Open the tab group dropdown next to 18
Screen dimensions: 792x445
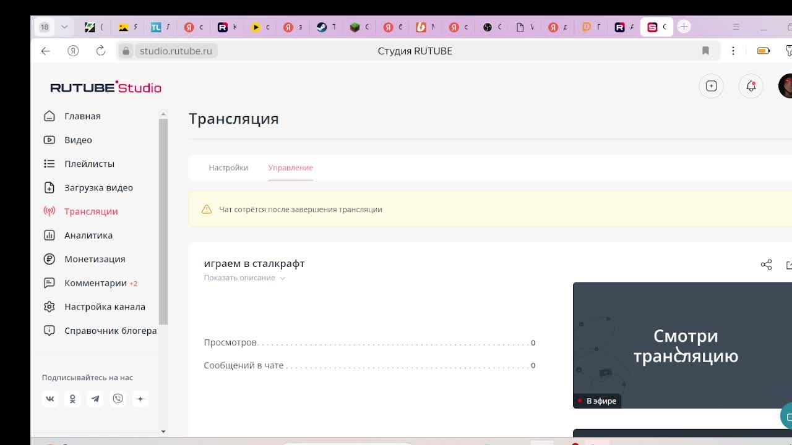coord(64,27)
